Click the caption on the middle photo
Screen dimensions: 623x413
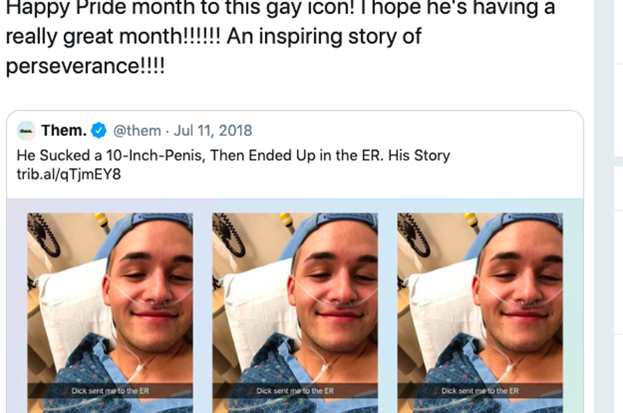point(295,391)
